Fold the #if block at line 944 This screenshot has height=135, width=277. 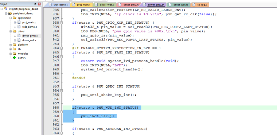[x=62, y=48]
